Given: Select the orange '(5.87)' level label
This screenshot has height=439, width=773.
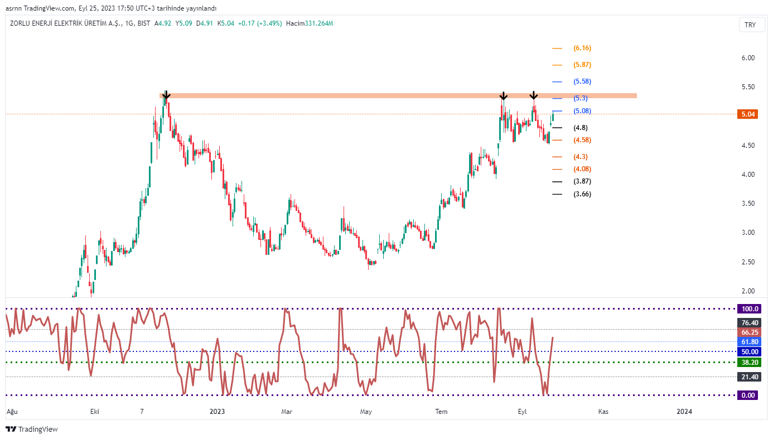Looking at the screenshot, I should [x=582, y=65].
